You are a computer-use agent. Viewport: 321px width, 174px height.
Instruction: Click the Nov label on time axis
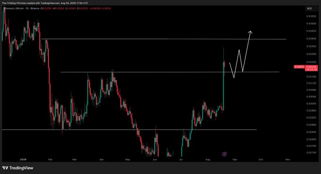(288, 159)
